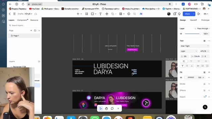The image size is (212, 119).
Task: Select the crop tool icon
Action: [134, 14]
